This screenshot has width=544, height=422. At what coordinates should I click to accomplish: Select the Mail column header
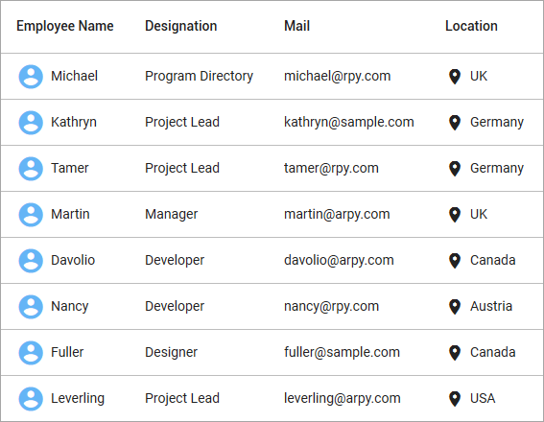pos(296,26)
